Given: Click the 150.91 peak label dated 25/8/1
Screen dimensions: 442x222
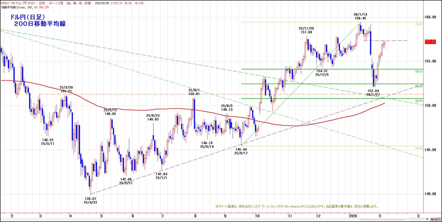Looking at the screenshot, I should (194, 92).
